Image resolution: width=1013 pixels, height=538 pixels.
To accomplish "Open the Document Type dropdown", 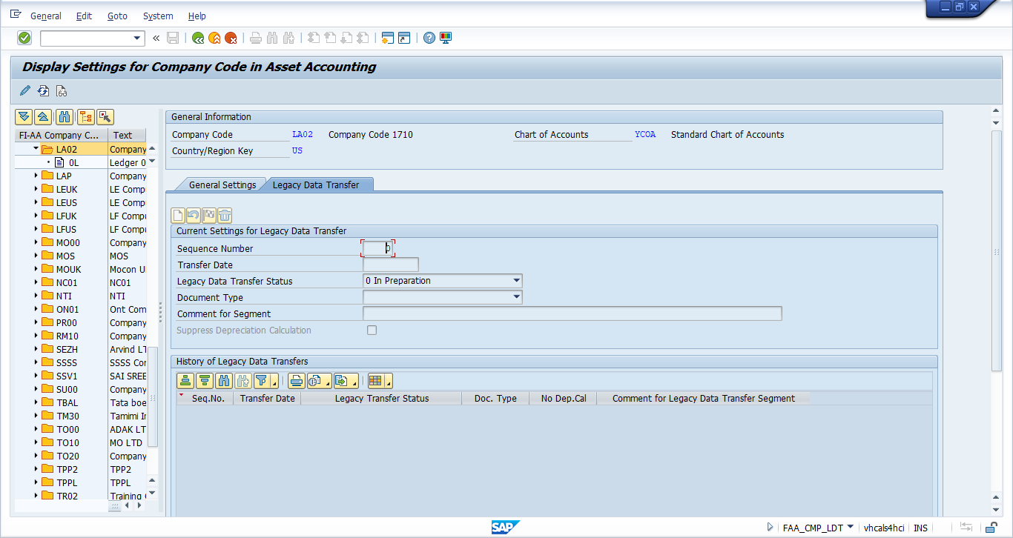I will click(x=516, y=297).
